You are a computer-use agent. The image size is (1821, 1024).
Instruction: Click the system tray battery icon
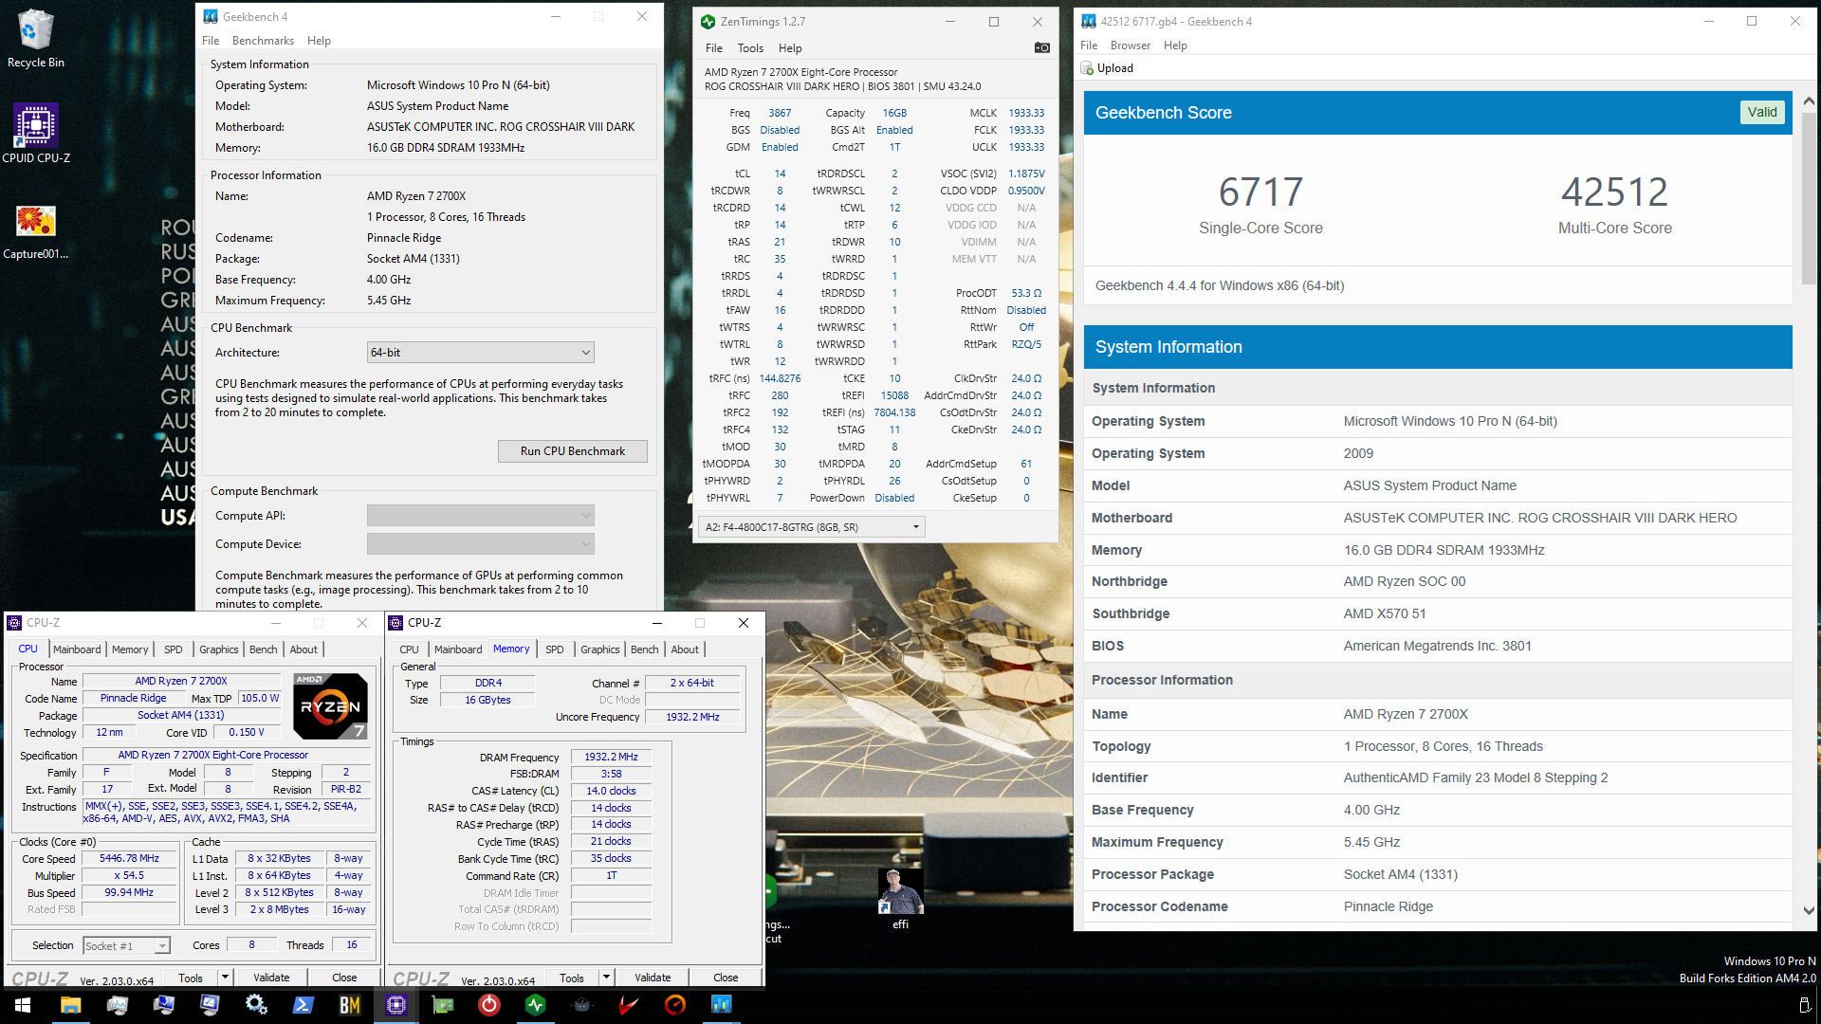[x=1804, y=1005]
